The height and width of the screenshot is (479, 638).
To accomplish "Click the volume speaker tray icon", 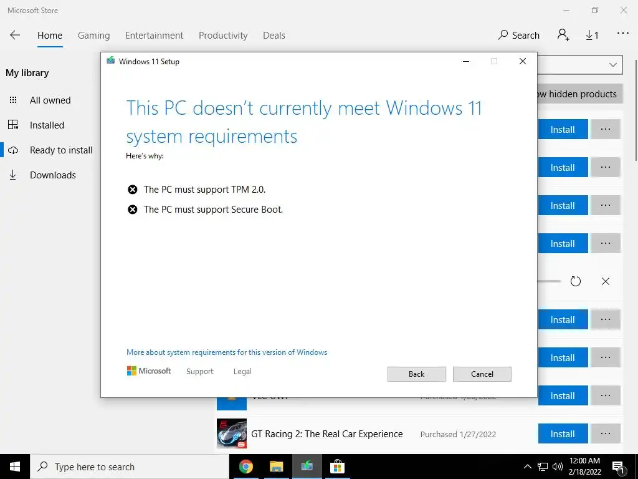I will [x=558, y=467].
